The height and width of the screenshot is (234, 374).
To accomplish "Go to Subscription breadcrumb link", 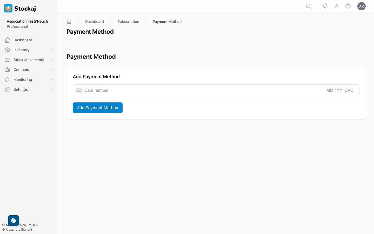I will click(128, 22).
